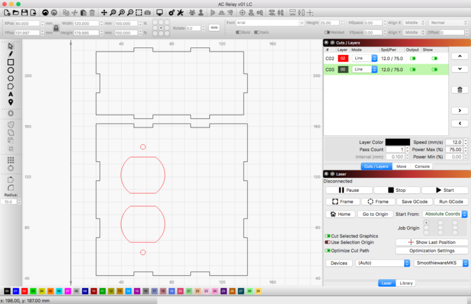This screenshot has width=471, height=304.
Task: Open the Device Settings gear icon
Action: click(x=171, y=12)
